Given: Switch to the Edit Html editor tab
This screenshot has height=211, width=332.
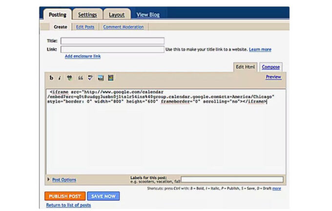Looking at the screenshot, I should (x=245, y=67).
